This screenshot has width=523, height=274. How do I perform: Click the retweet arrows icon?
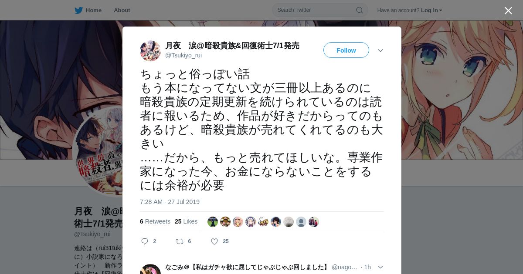[179, 241]
